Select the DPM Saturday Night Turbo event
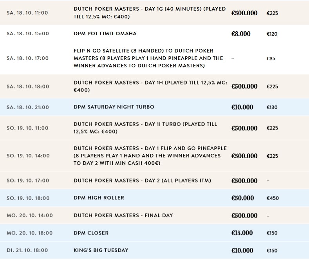309x260 pixels. 114,107
